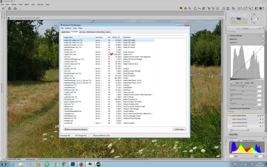Image resolution: width=267 pixels, height=167 pixels.
Task: Click the compare view icon in top-left toolbar
Action: [10, 9]
